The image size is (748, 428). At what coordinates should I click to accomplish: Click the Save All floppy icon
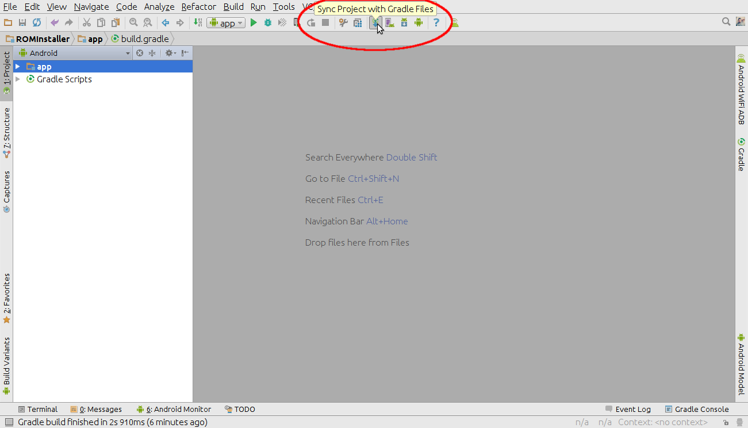coord(22,22)
